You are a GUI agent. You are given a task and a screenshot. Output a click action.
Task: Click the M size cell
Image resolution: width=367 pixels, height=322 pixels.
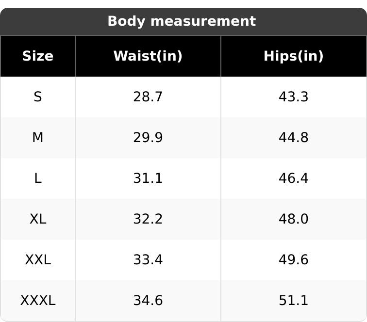(x=38, y=138)
